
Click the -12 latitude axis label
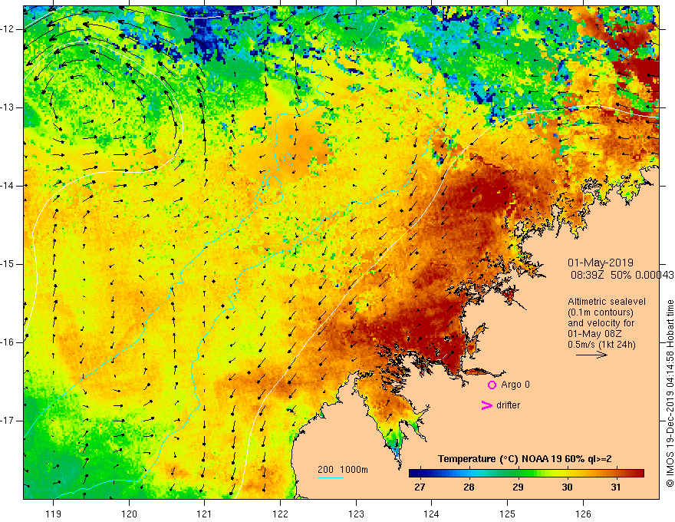tap(8, 29)
